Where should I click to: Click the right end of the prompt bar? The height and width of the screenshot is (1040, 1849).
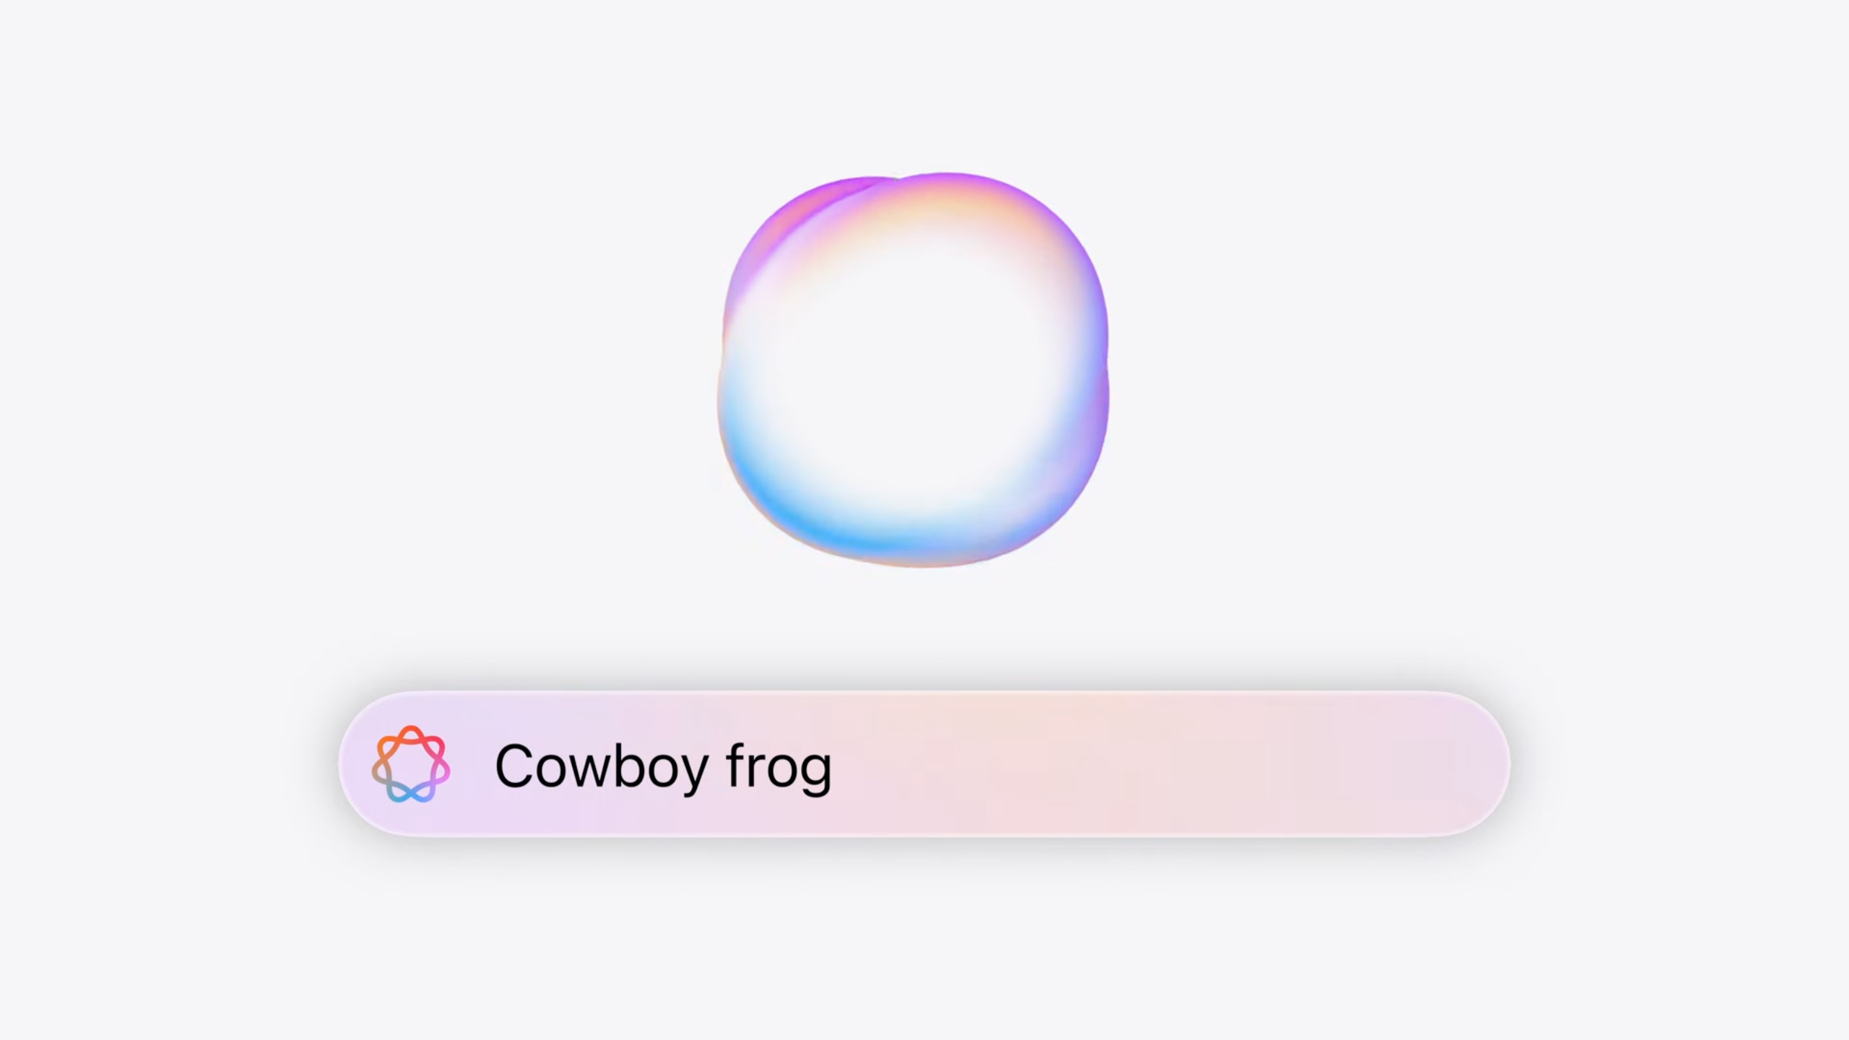pos(1473,764)
